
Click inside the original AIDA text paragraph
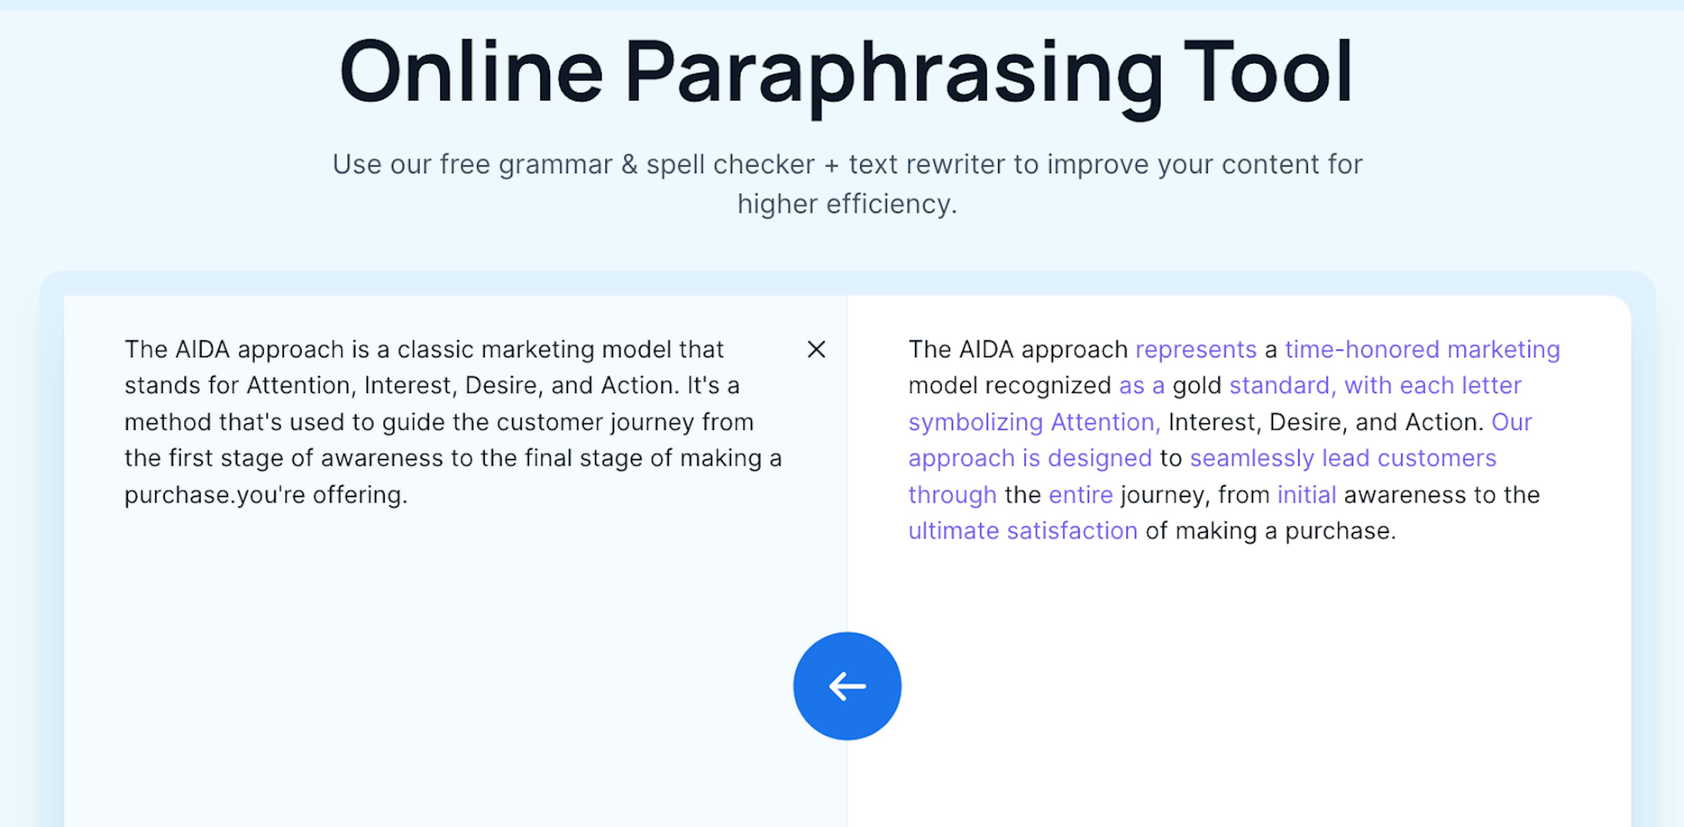click(x=453, y=422)
